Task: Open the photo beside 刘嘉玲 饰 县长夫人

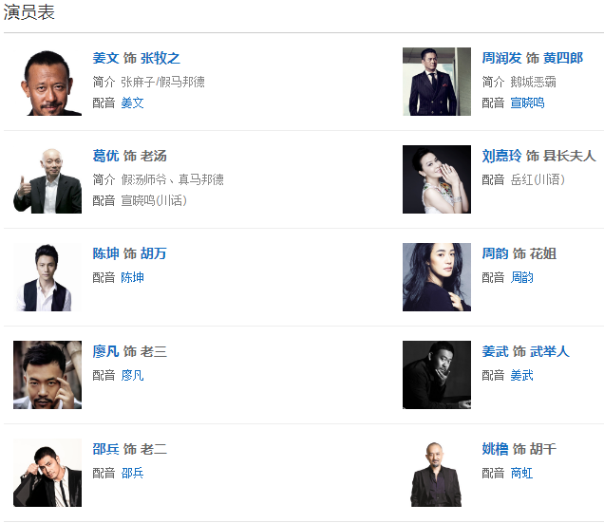Action: pyautogui.click(x=437, y=179)
